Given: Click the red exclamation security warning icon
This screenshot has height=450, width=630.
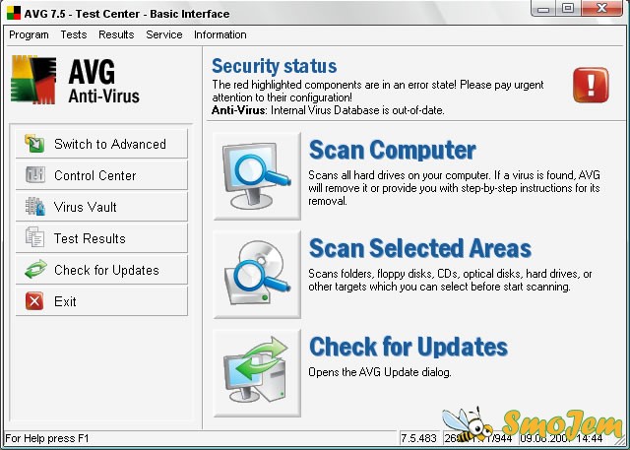Looking at the screenshot, I should [591, 85].
